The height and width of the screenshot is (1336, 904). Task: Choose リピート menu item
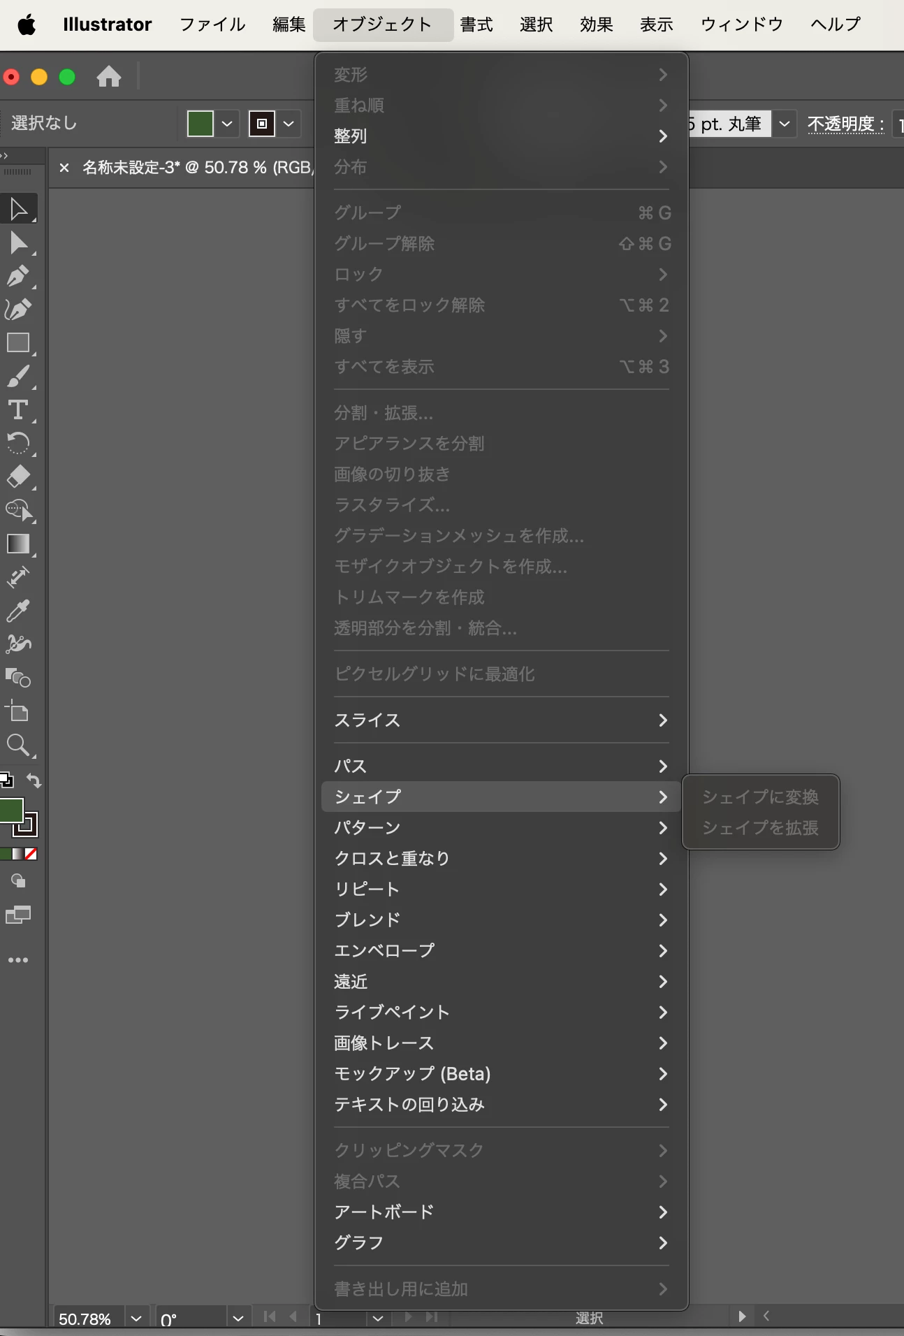[501, 890]
